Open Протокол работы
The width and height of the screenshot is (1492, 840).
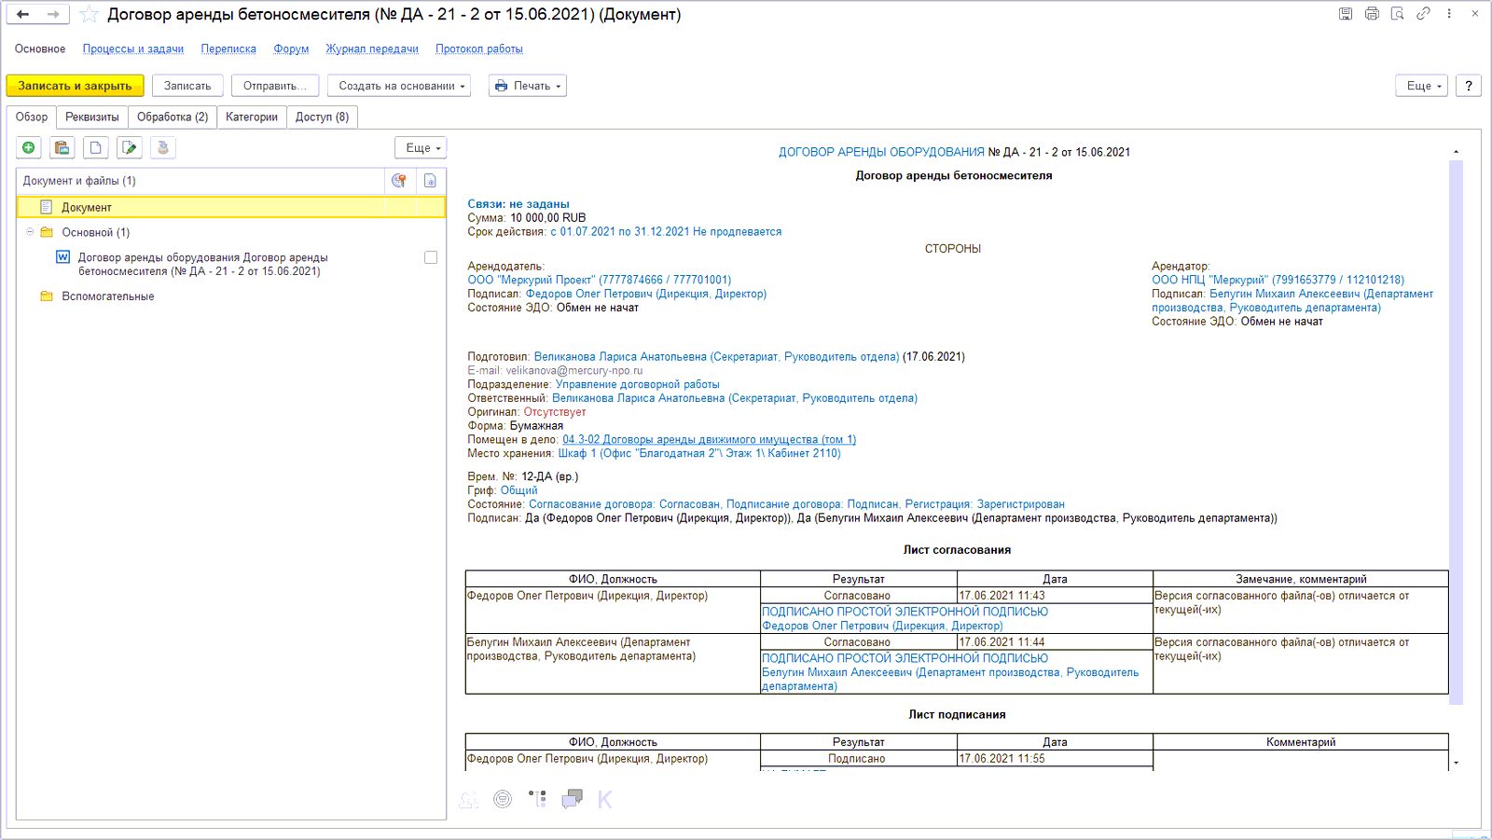[x=479, y=48]
